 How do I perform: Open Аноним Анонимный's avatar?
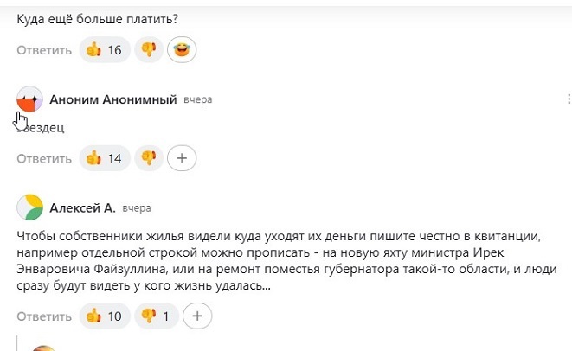click(x=29, y=100)
